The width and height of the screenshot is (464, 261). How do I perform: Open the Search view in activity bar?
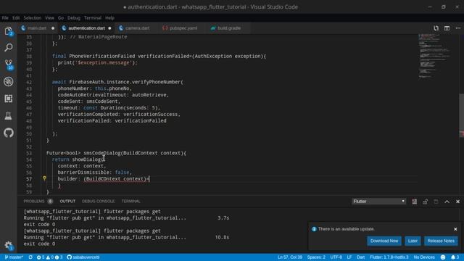pyautogui.click(x=8, y=47)
